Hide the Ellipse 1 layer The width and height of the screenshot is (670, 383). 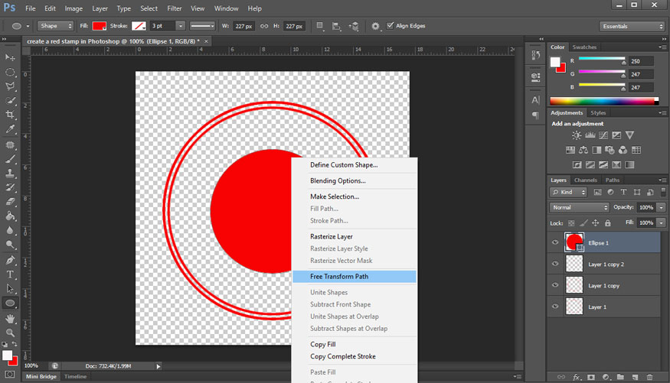coord(555,243)
